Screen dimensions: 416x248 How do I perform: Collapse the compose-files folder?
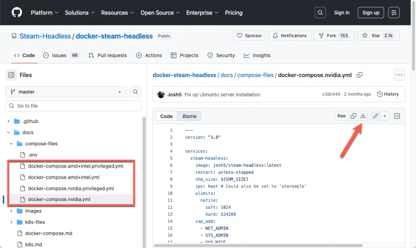pos(11,143)
